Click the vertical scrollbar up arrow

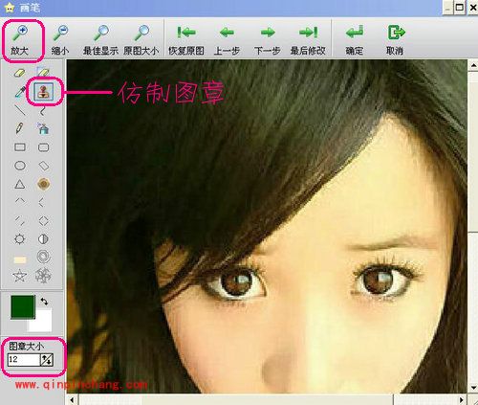point(473,65)
